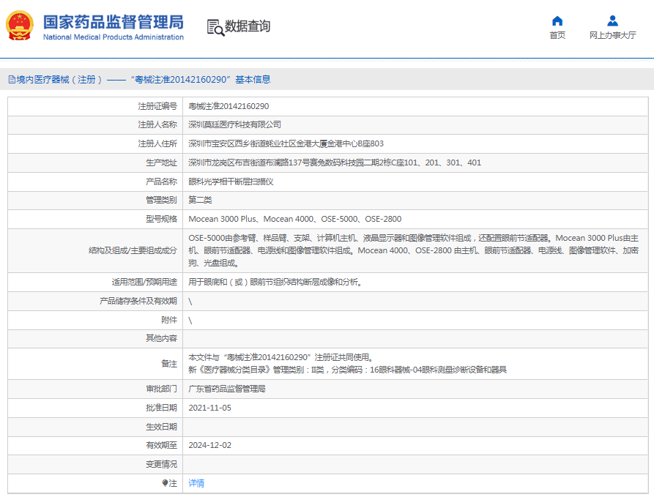This screenshot has width=654, height=497.
Task: Select registrant name 深圳莫廷医疗科技有限公司
Action: tap(234, 124)
